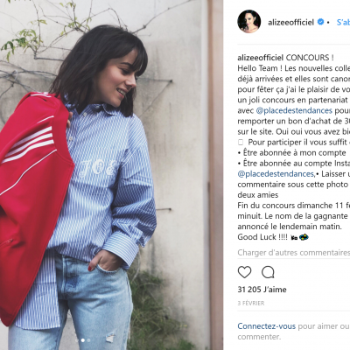Screen dimensions: 350x350
Task: Open alizeeofficiel profile picture avatar
Action: (x=248, y=22)
